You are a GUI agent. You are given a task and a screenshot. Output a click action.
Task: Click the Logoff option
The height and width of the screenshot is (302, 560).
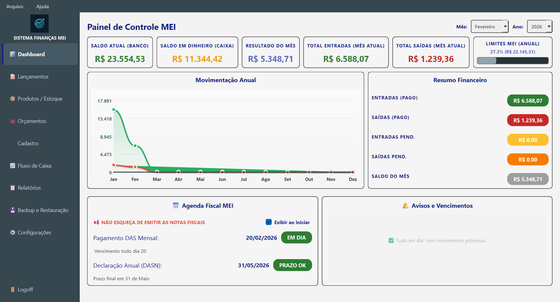25,289
